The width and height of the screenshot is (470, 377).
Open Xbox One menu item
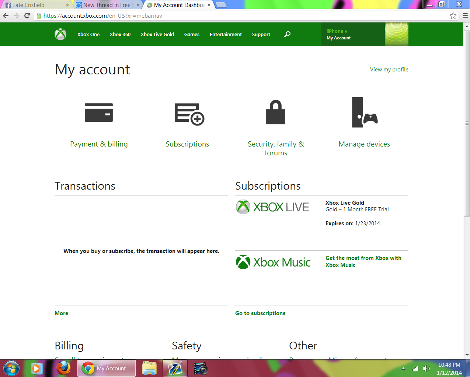(x=88, y=34)
